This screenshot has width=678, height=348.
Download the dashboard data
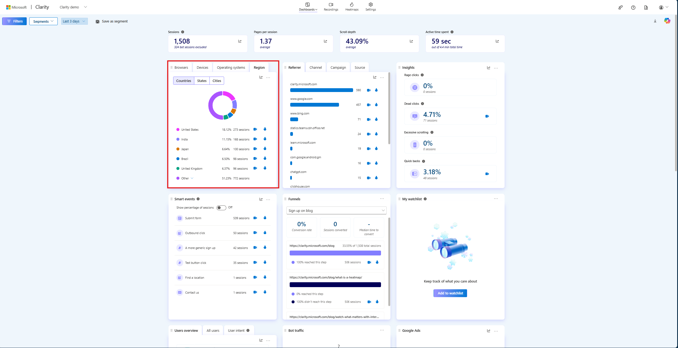(655, 21)
